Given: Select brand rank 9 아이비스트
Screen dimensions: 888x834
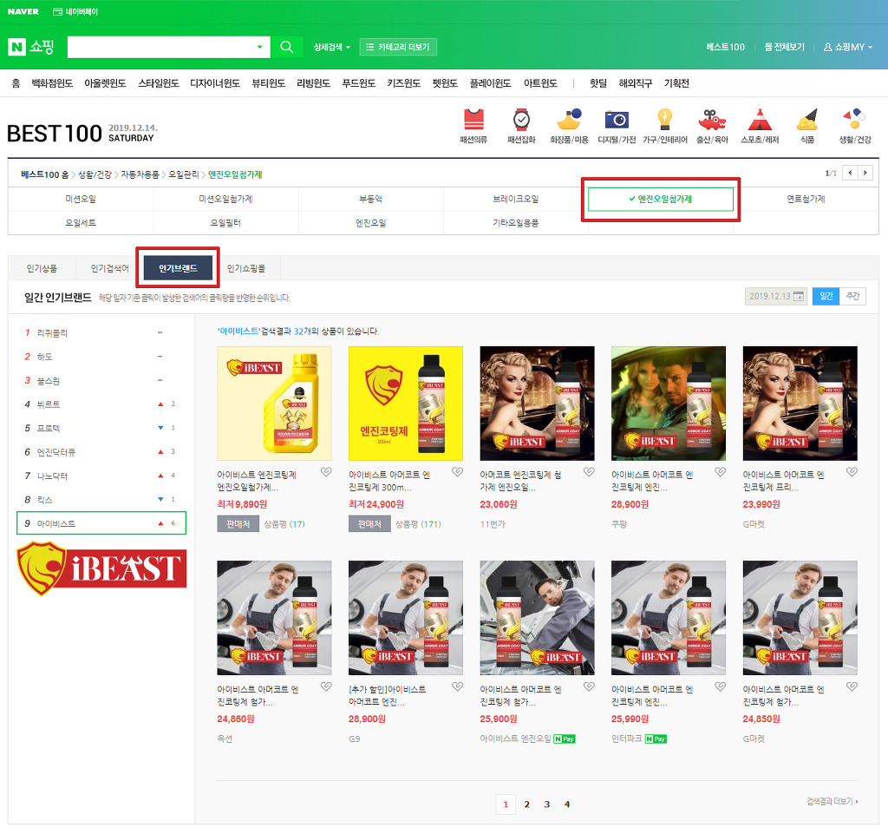Looking at the screenshot, I should 101,523.
